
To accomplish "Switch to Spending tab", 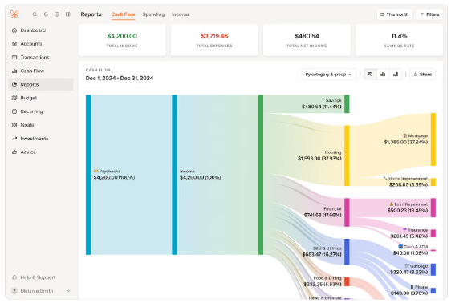I will coord(153,14).
